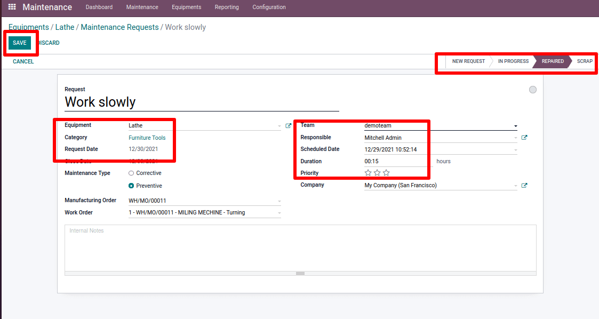The height and width of the screenshot is (319, 599).
Task: Set priority to first star
Action: [x=368, y=173]
